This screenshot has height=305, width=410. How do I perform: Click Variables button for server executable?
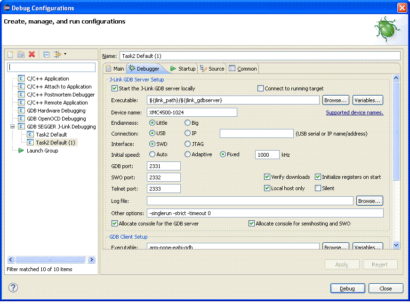[368, 100]
